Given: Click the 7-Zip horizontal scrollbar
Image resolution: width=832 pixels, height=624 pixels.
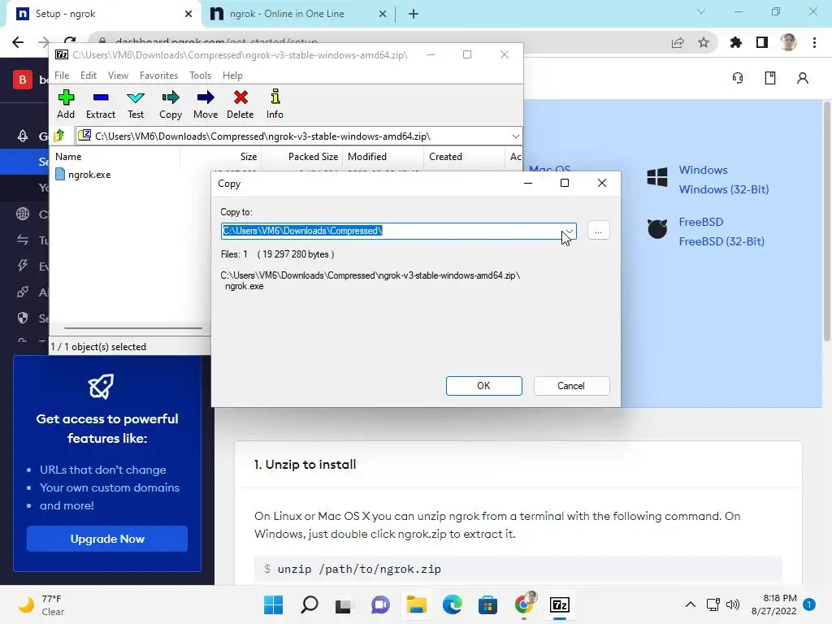Looking at the screenshot, I should [x=132, y=328].
